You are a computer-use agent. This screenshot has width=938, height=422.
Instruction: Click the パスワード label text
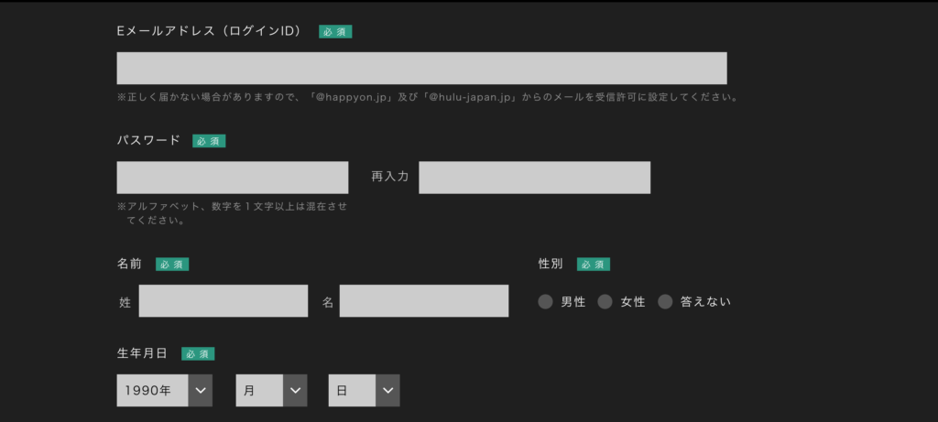coord(148,140)
